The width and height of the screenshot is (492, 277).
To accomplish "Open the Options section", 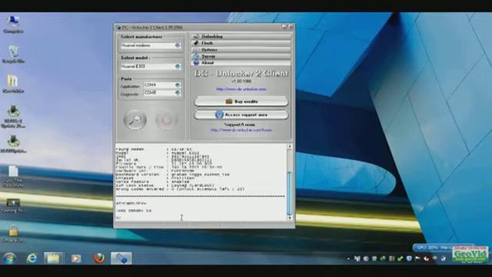I will coord(241,49).
